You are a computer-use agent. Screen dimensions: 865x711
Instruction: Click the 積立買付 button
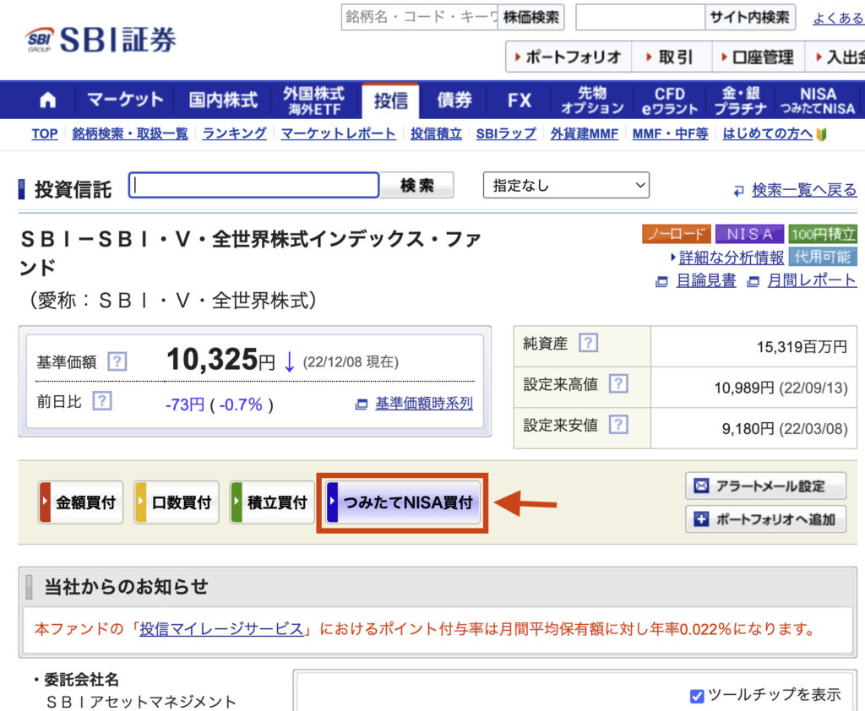273,502
